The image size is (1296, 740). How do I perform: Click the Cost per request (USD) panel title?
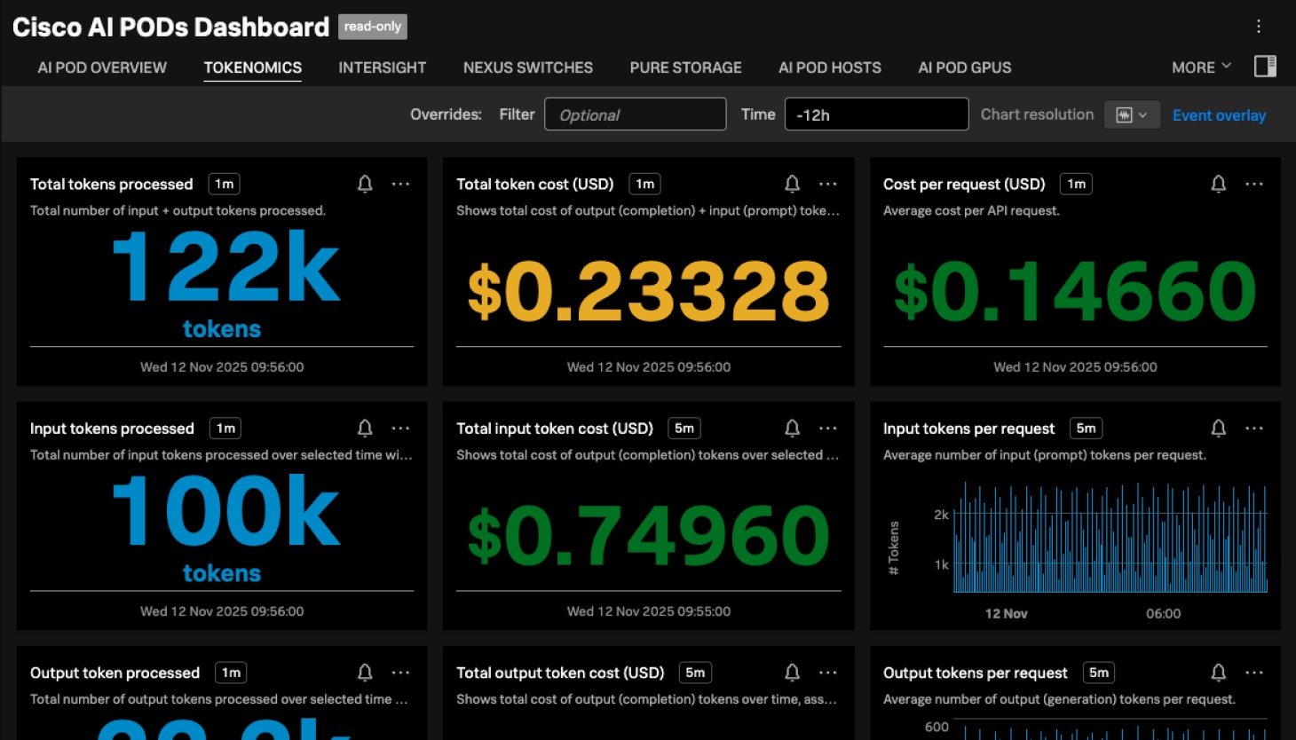pos(964,184)
